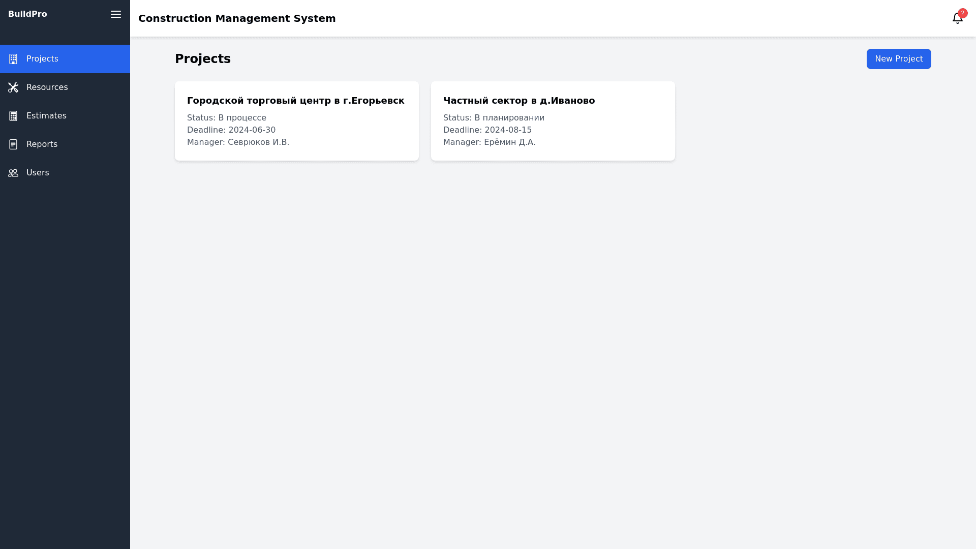
Task: Click the Resources wrench-and-screwdriver icon
Action: click(x=13, y=87)
